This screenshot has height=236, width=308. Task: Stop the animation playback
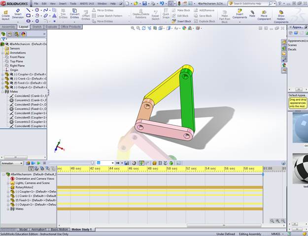click(44, 163)
